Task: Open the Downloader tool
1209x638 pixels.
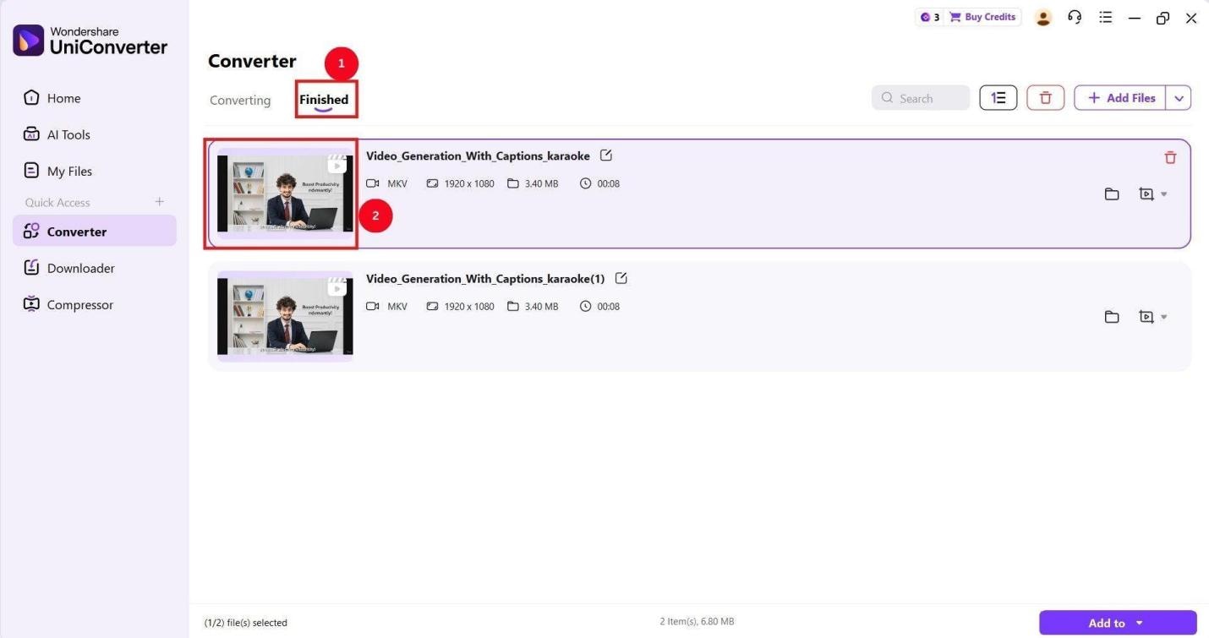Action: click(x=68, y=268)
